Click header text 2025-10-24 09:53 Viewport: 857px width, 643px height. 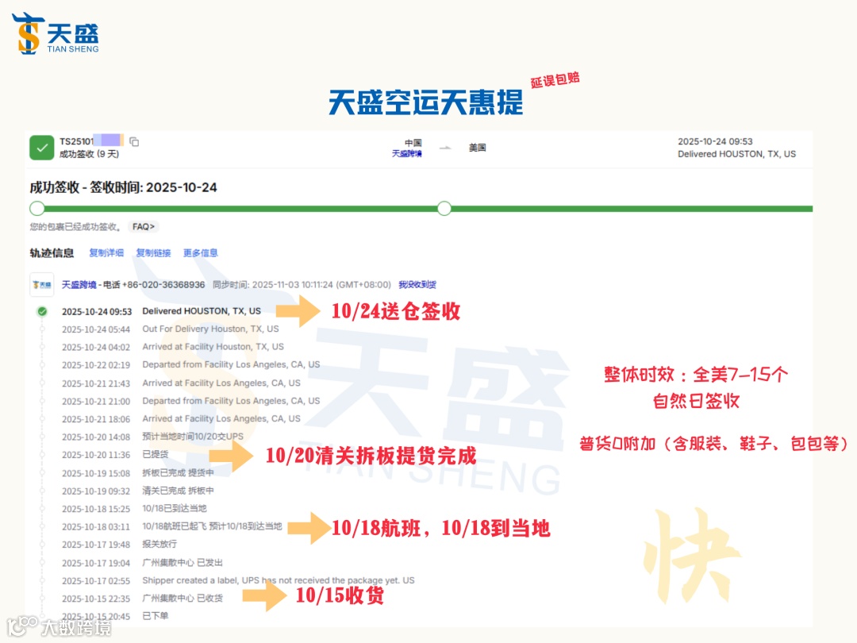(x=715, y=141)
